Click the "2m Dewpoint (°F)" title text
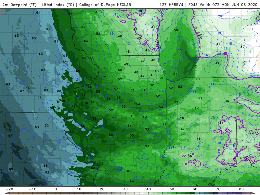The width and height of the screenshot is (260, 195). (x=19, y=5)
